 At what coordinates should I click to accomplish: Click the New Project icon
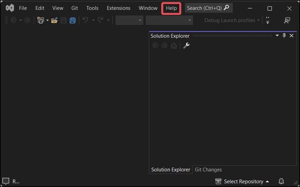(x=40, y=20)
